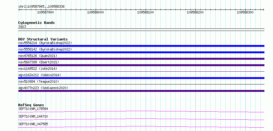Click the blue bar for nsv5558142
The height and width of the screenshot is (131, 273).
click(141, 52)
